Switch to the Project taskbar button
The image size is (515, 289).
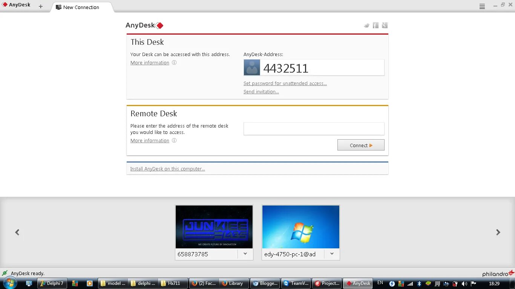click(327, 283)
